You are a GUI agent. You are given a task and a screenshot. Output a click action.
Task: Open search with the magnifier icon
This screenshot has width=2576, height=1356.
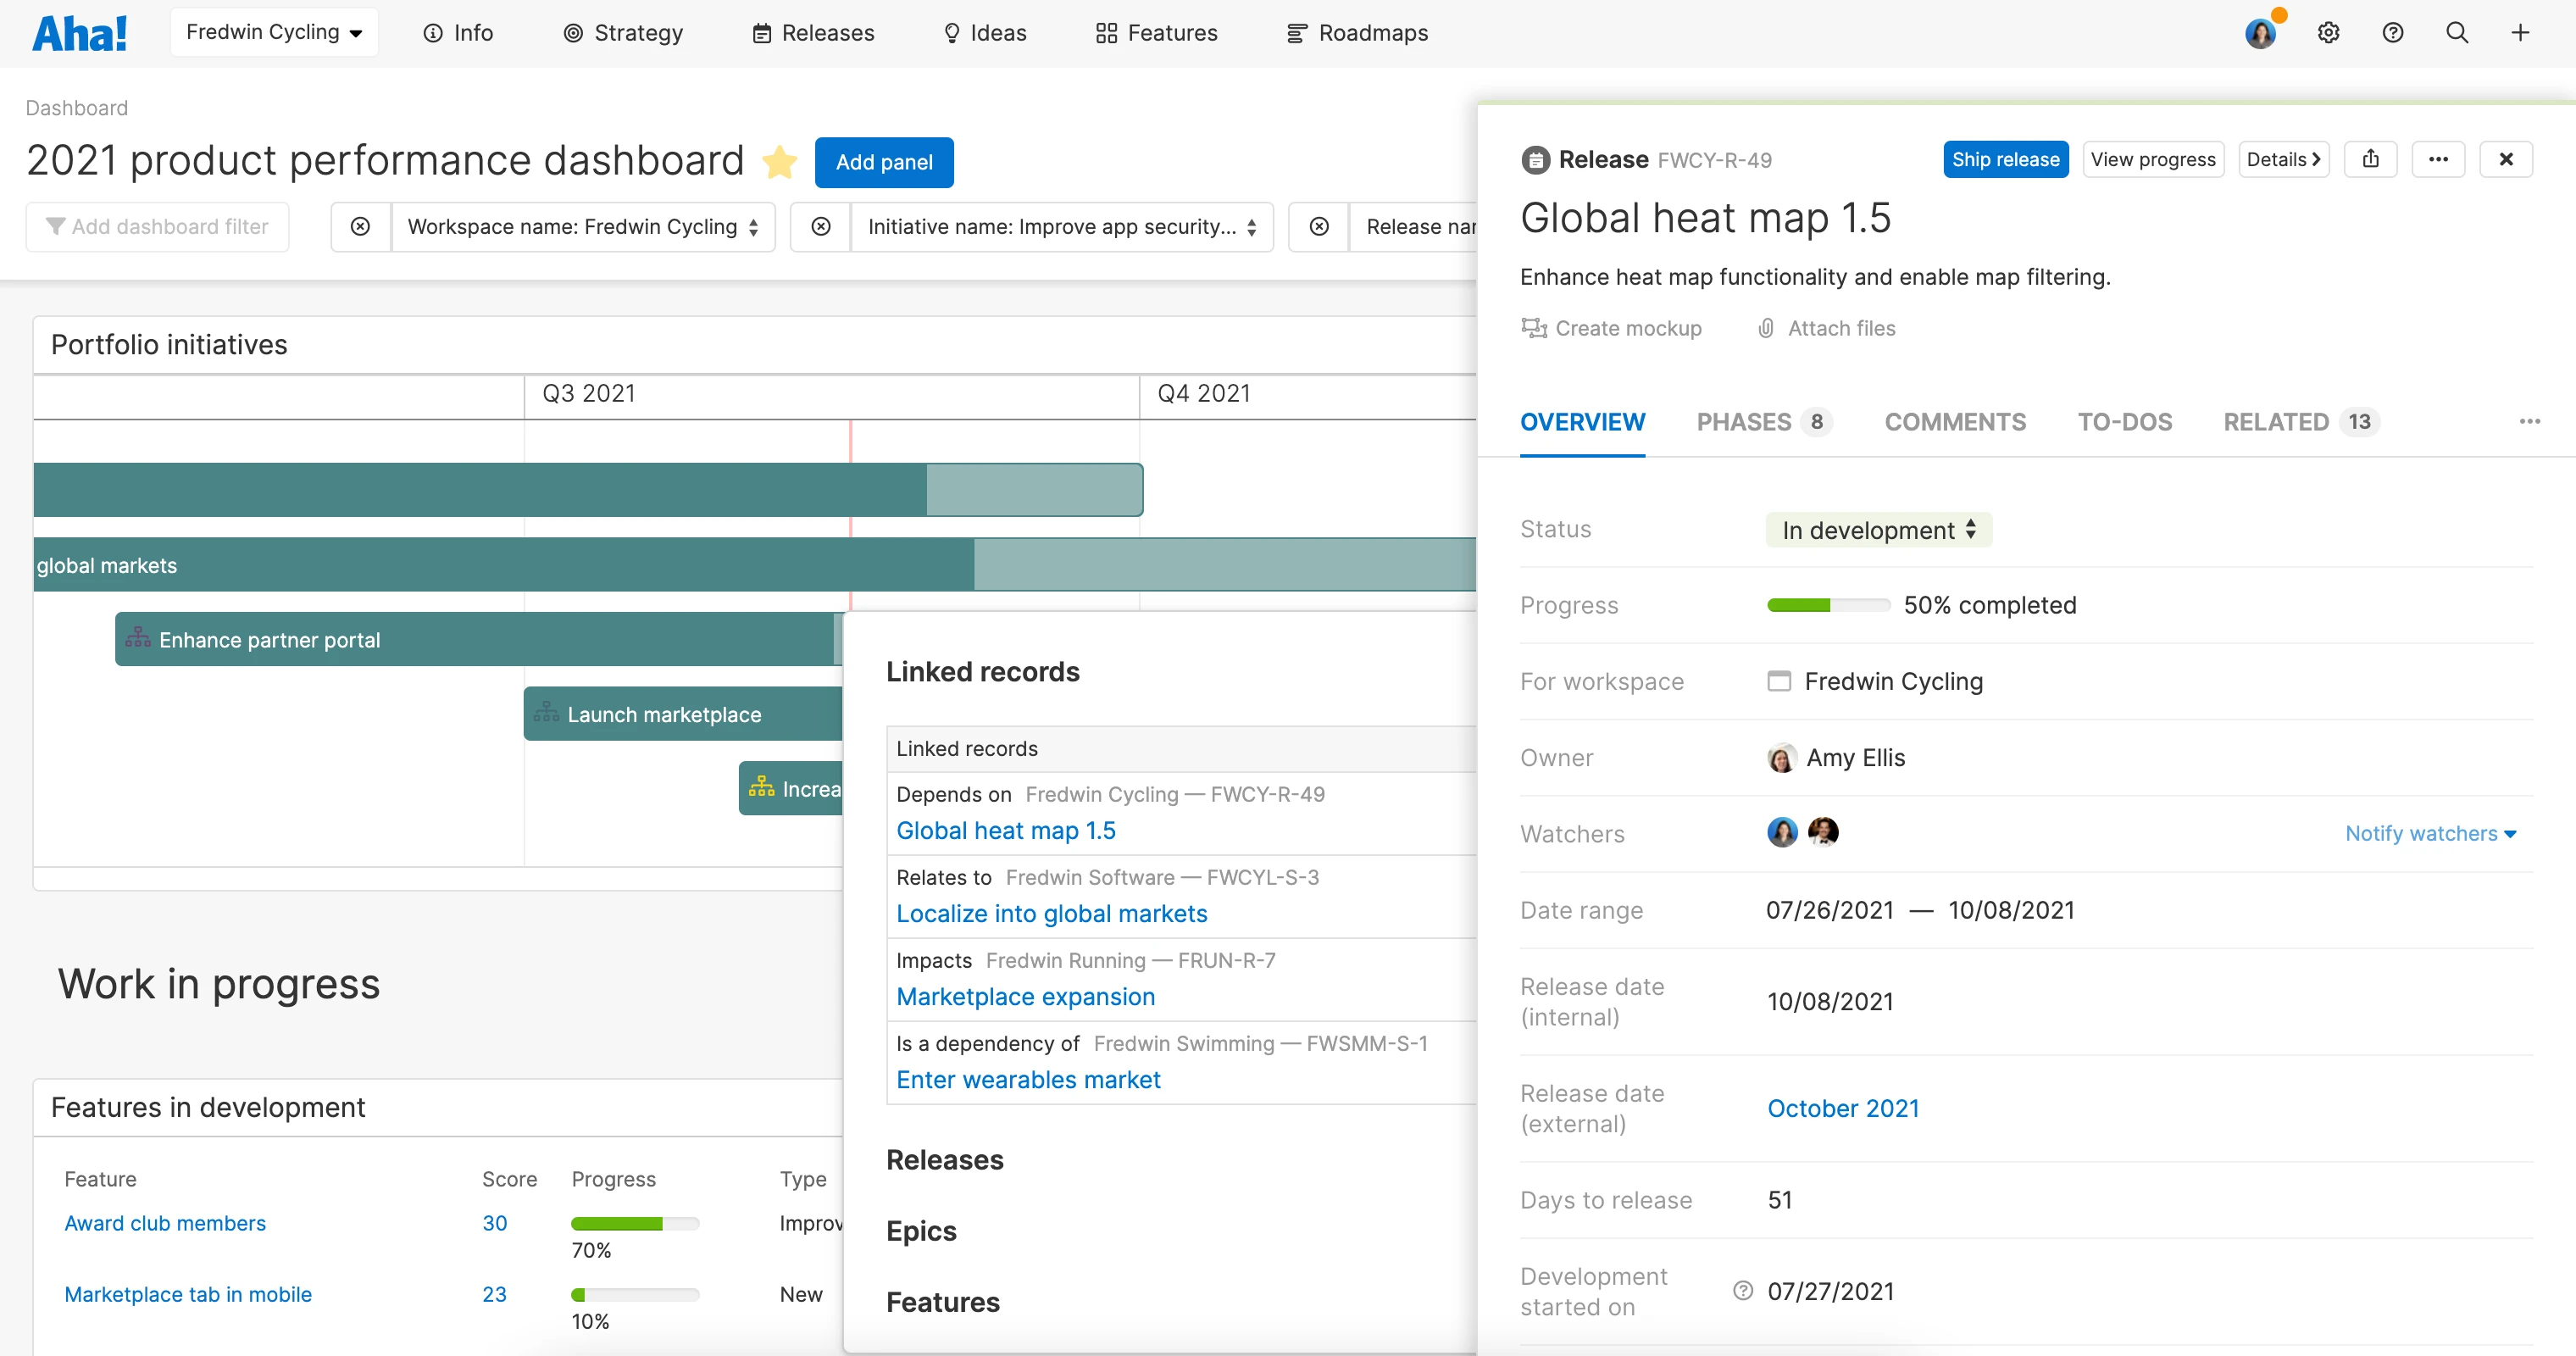point(2457,33)
